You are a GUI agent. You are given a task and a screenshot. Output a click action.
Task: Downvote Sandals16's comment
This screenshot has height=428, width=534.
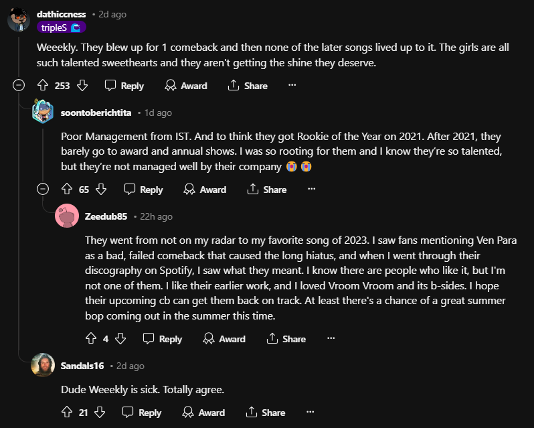click(x=101, y=413)
